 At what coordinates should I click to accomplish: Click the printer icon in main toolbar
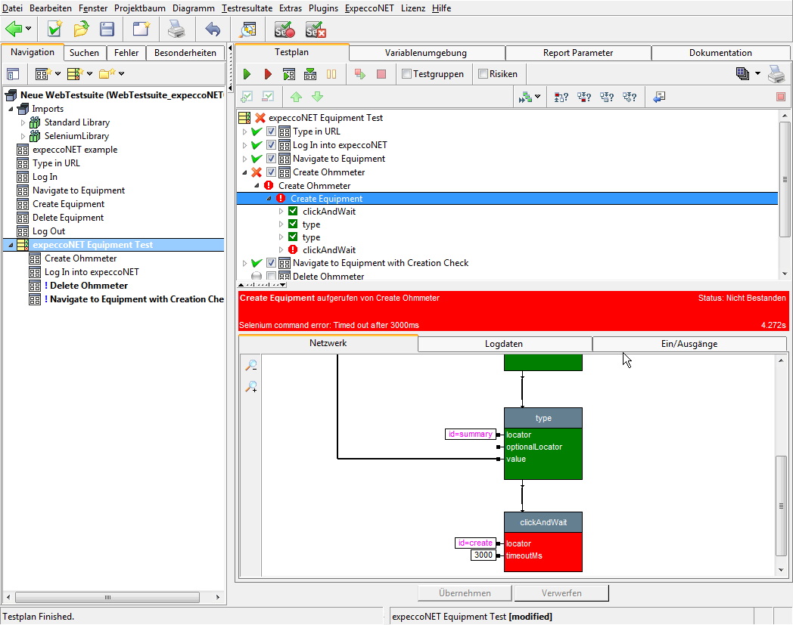click(x=176, y=29)
